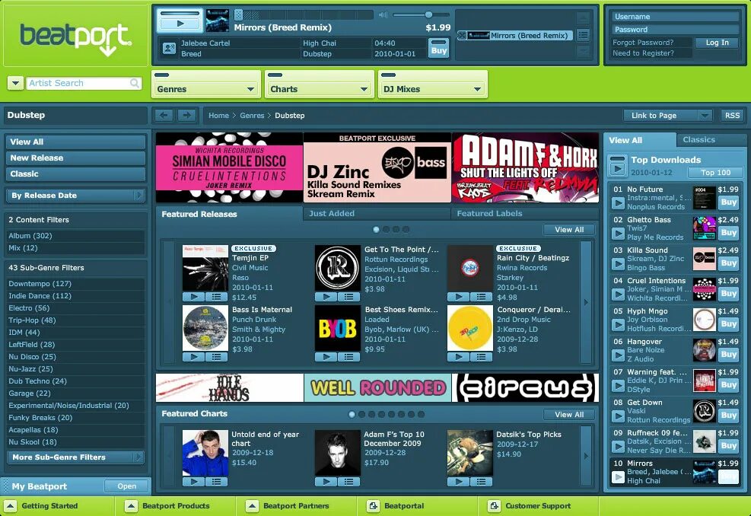Open the Link to Page dropdown

(x=667, y=116)
